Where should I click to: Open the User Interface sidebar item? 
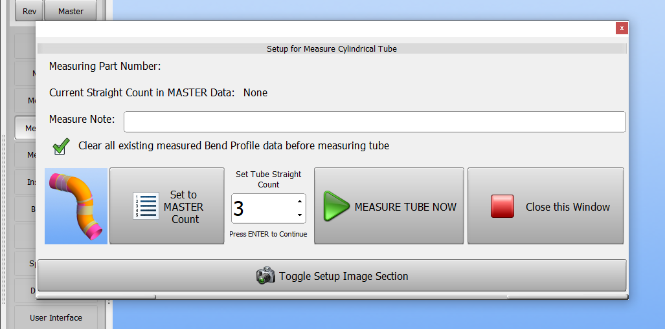pyautogui.click(x=56, y=317)
